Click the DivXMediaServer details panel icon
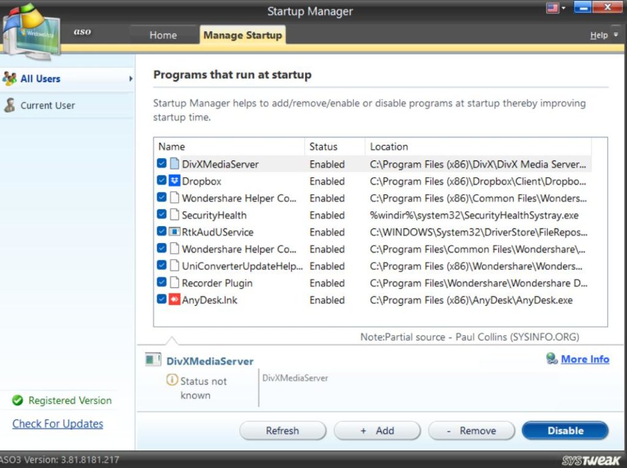The height and width of the screenshot is (468, 627). click(x=153, y=360)
